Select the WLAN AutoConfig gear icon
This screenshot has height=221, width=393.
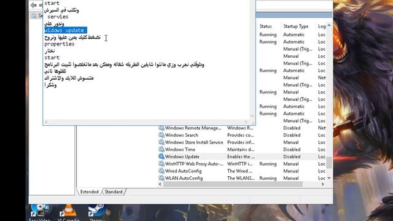click(x=161, y=178)
